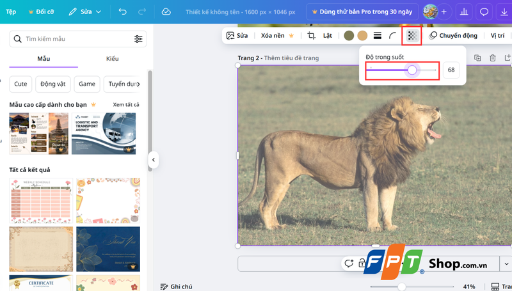
Task: Open the Certificate template thumbnail
Action: tap(41, 283)
